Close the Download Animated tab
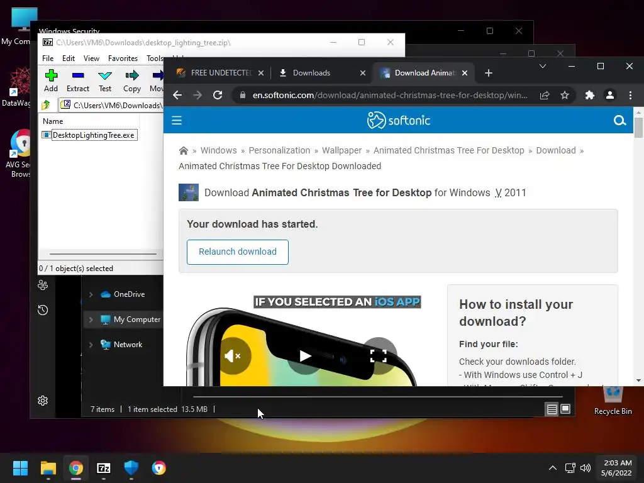The height and width of the screenshot is (483, 644). [x=465, y=73]
